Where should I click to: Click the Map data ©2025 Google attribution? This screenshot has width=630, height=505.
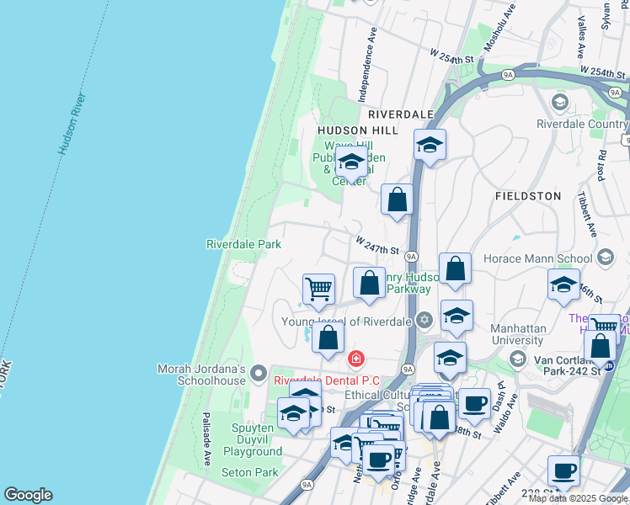pyautogui.click(x=579, y=499)
